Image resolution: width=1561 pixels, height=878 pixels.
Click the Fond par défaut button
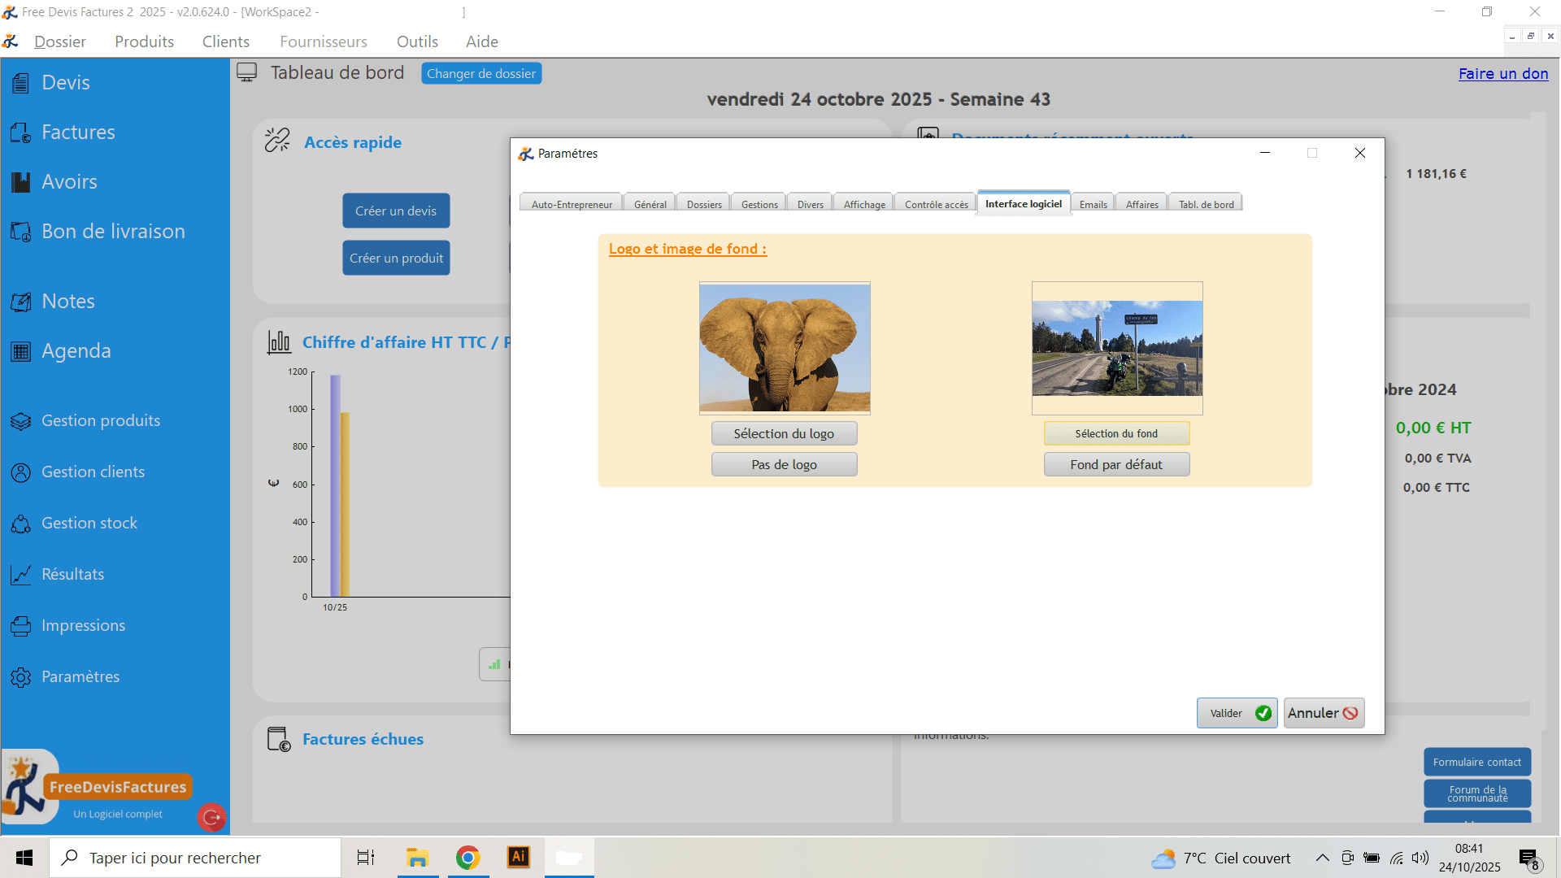point(1116,464)
